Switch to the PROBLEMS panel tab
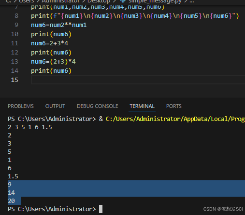245x215 pixels. pos(21,106)
